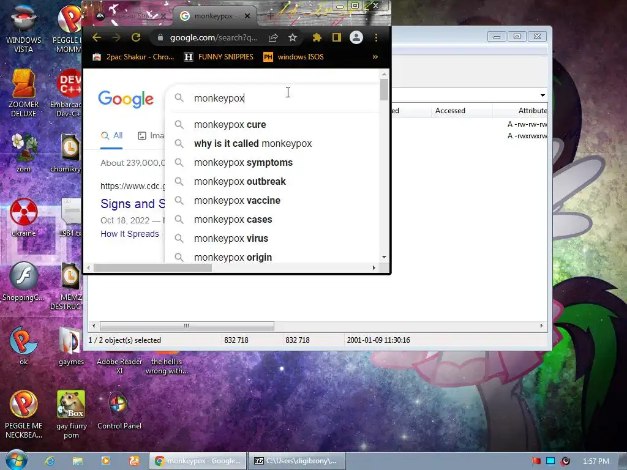
Task: Click Chrome's back arrow
Action: tap(97, 37)
